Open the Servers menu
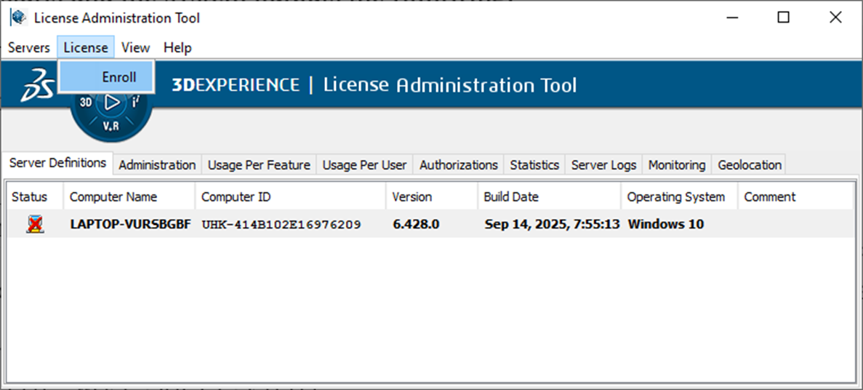863x390 pixels. tap(29, 47)
